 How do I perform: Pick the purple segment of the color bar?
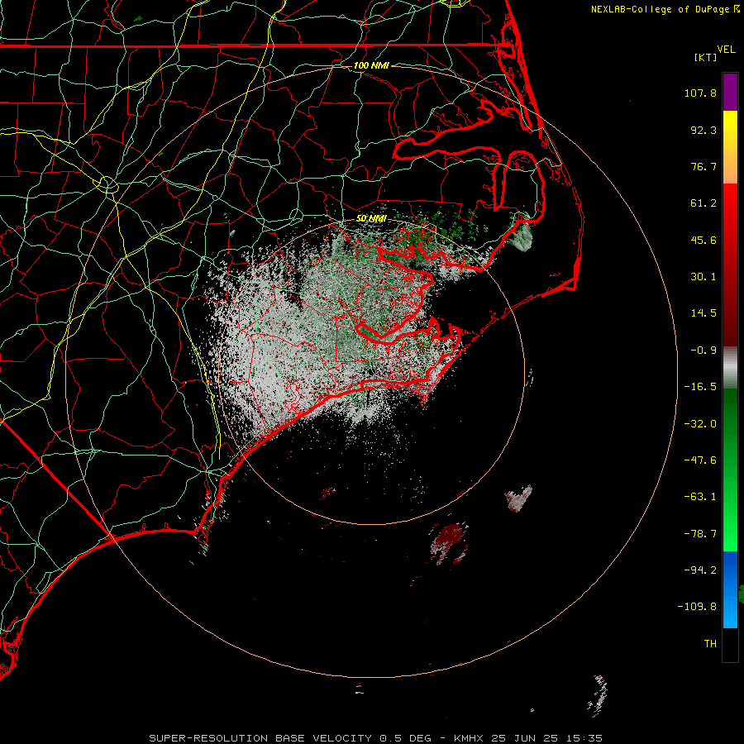[730, 92]
